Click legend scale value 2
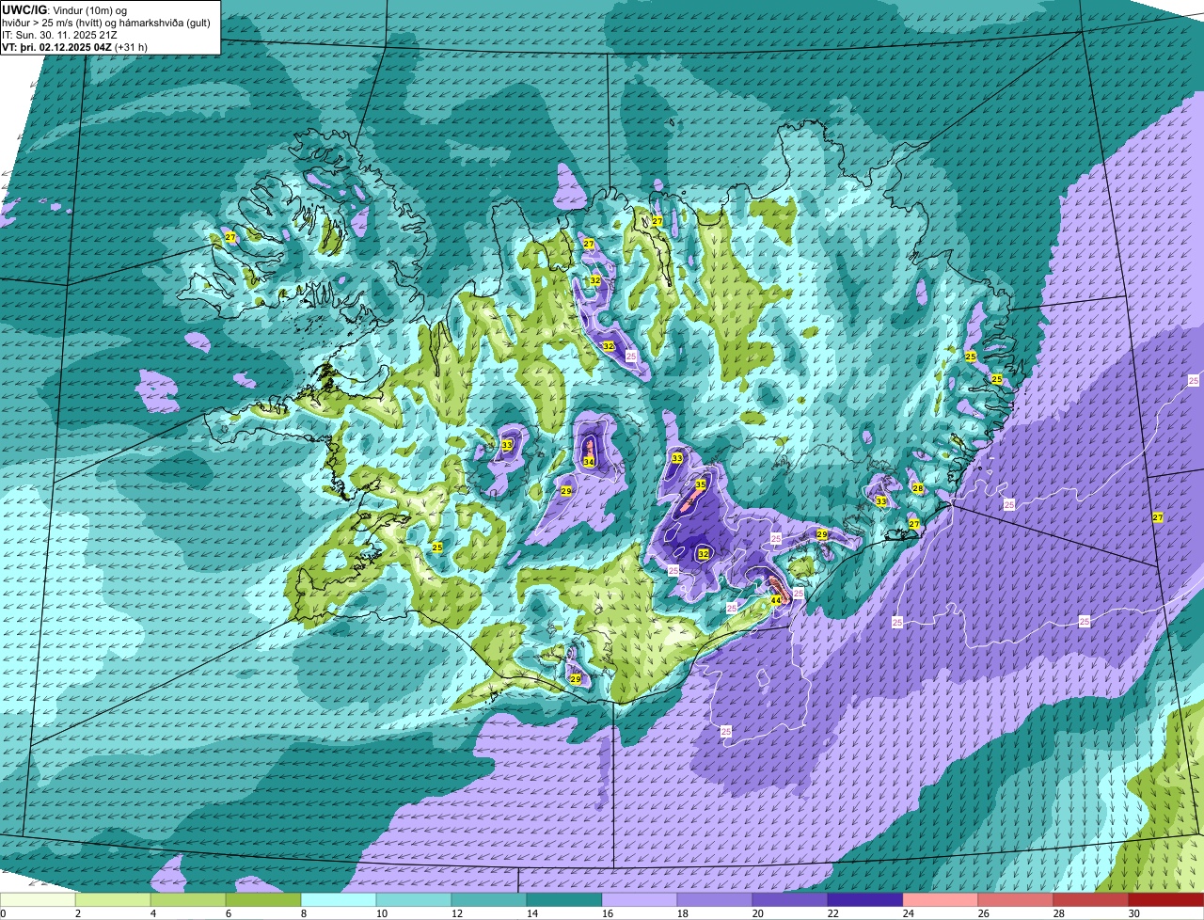The width and height of the screenshot is (1204, 920). click(x=77, y=913)
